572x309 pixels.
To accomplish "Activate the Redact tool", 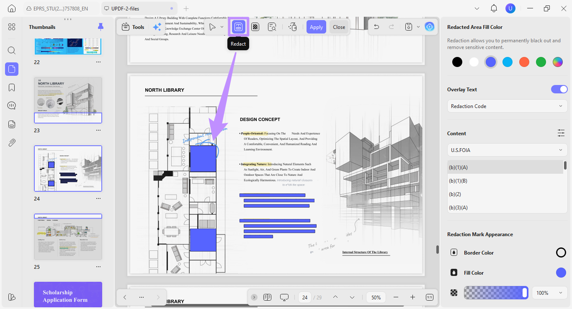I will [x=238, y=27].
